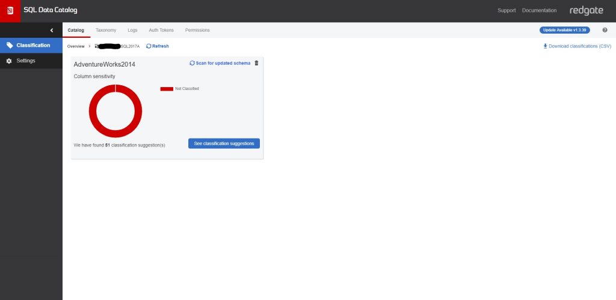
Task: Open the help question mark icon
Action: click(x=605, y=30)
